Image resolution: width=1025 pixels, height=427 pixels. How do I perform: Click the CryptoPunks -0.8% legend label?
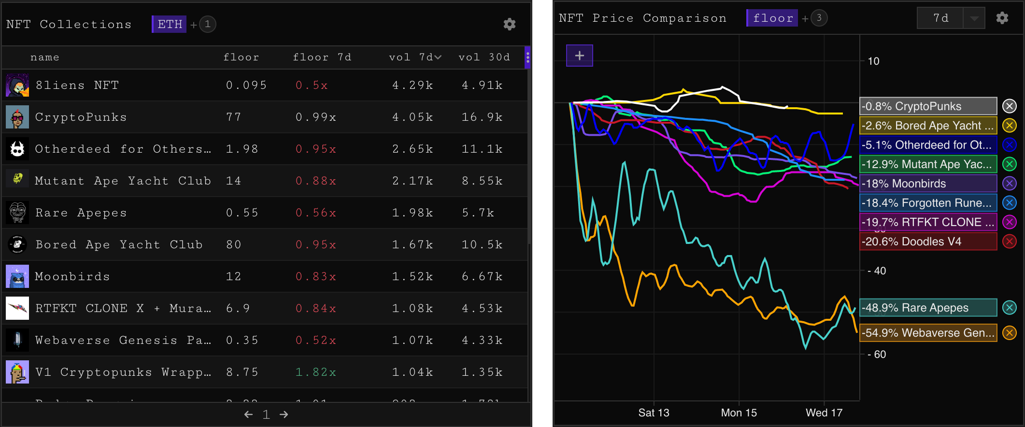point(928,106)
